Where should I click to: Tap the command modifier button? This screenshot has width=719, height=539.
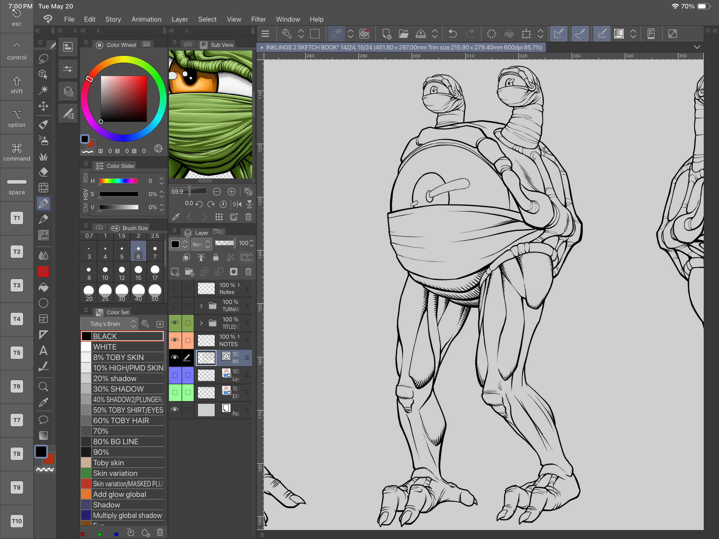[x=17, y=152]
